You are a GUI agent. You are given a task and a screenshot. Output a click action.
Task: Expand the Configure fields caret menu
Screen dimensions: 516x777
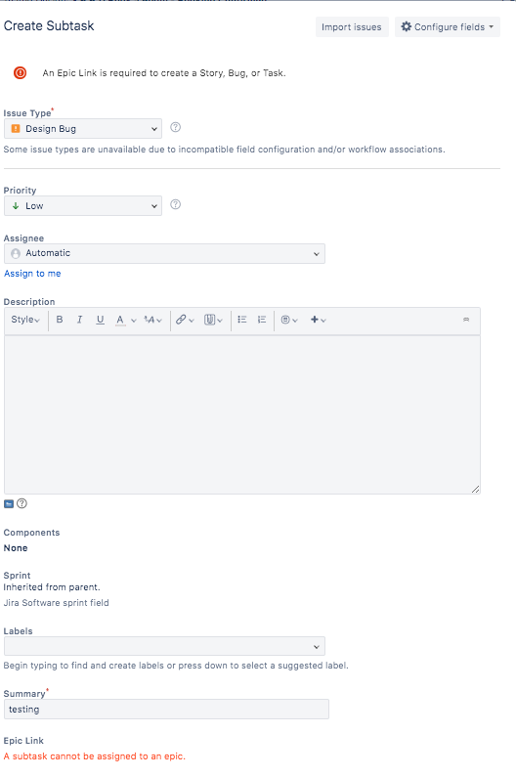(492, 26)
